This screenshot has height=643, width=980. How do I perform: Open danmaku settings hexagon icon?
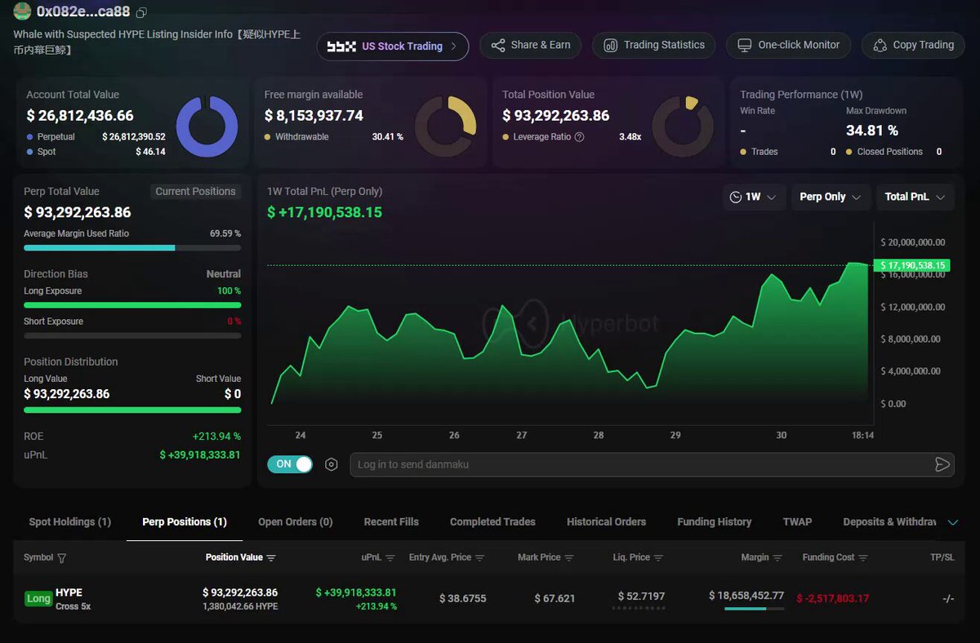pyautogui.click(x=332, y=464)
